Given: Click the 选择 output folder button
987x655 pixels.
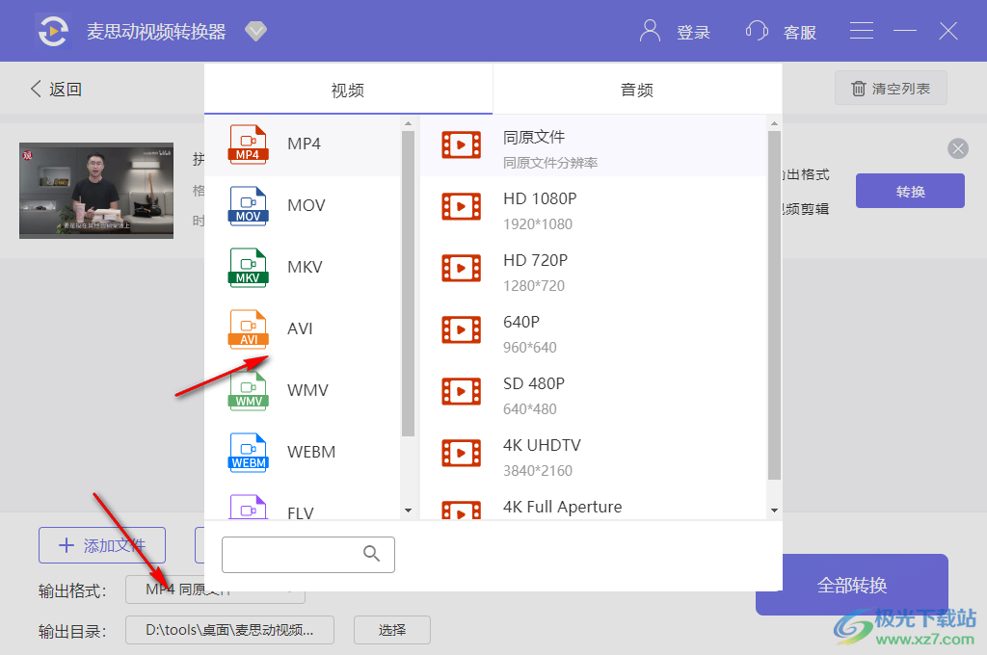Looking at the screenshot, I should tap(392, 630).
